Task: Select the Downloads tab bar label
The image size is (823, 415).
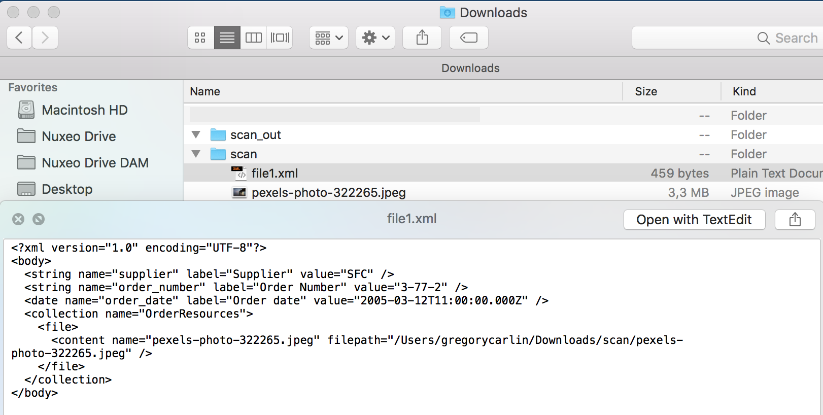Action: 470,68
